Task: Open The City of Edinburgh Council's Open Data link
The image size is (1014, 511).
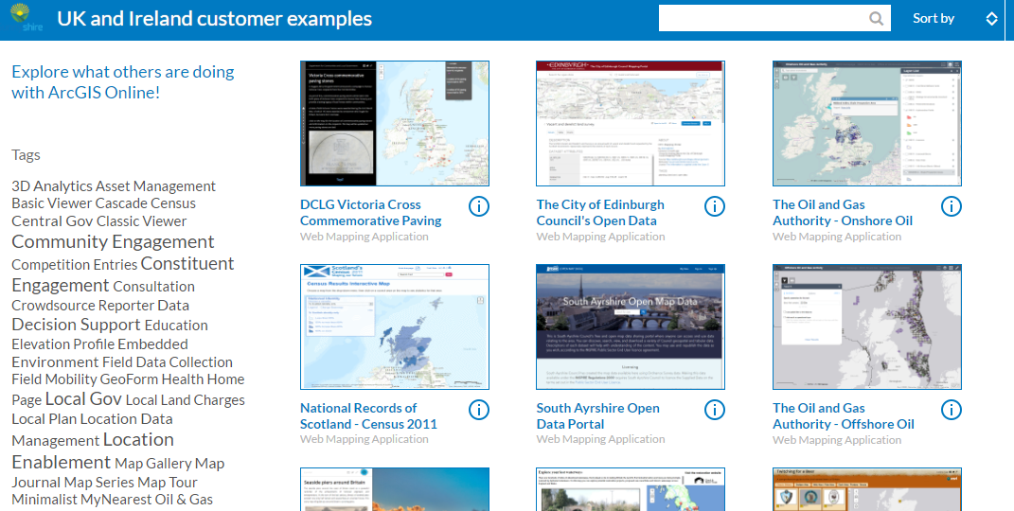Action: (600, 213)
